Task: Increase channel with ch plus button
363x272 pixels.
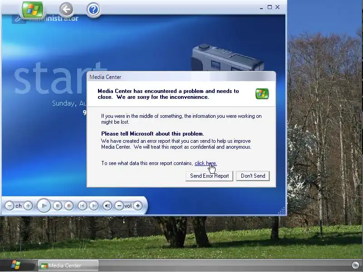Action: [28, 206]
